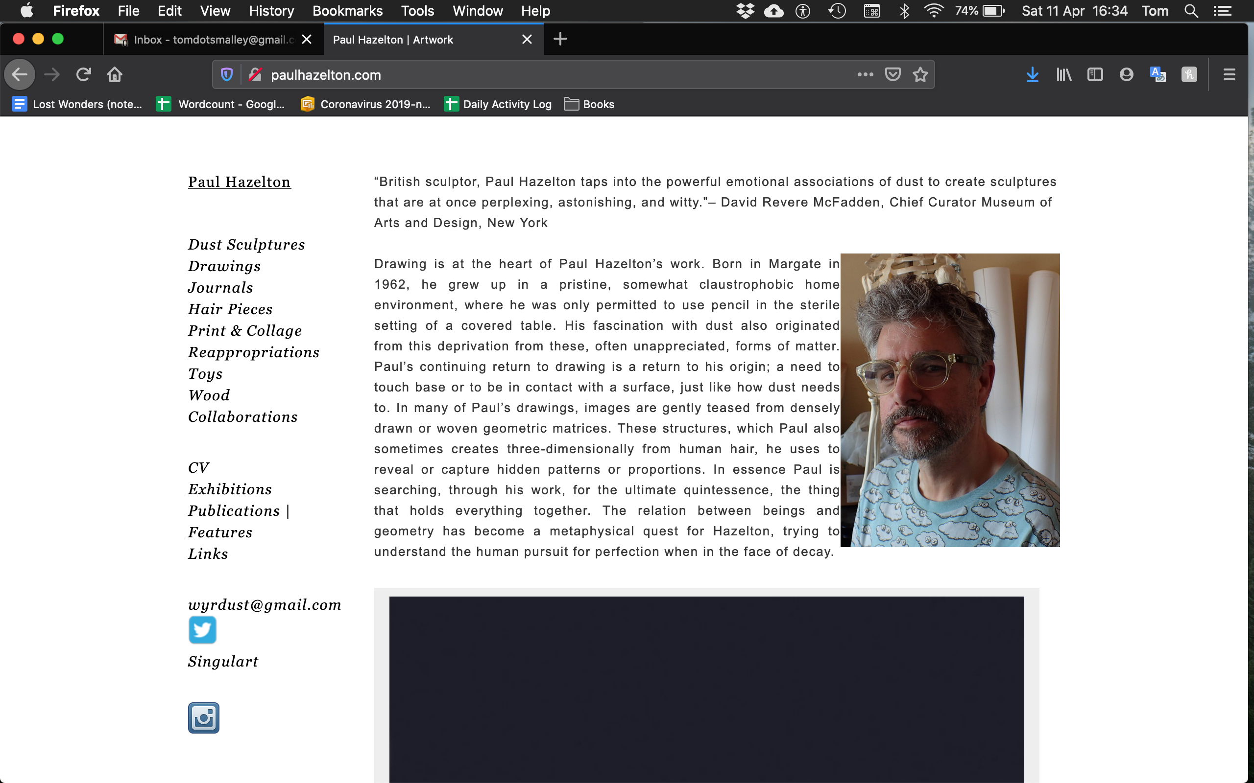This screenshot has width=1254, height=783.
Task: Click the portrait photo of Paul Hazelton
Action: click(949, 400)
